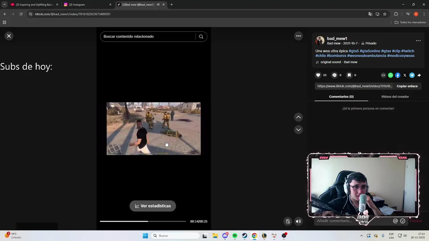Open the bad_mew1 username link
Image resolution: width=429 pixels, height=241 pixels.
337,38
